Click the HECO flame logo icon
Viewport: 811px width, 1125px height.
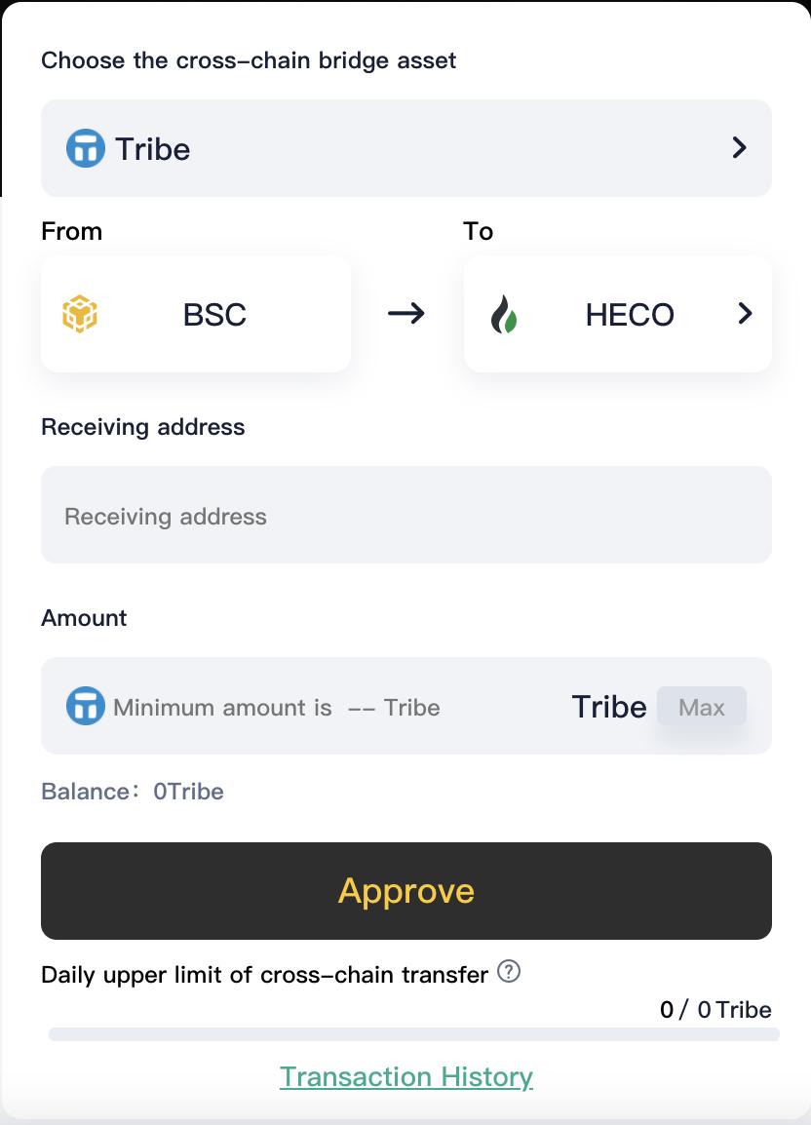(504, 315)
